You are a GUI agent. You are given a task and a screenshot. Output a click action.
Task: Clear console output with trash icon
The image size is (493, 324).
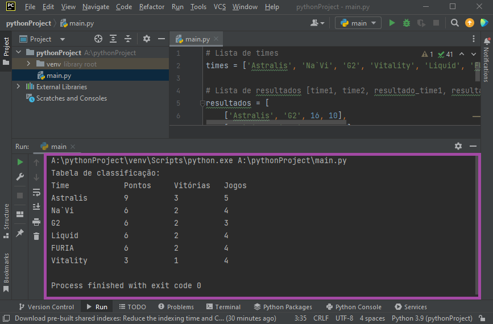pyautogui.click(x=36, y=236)
